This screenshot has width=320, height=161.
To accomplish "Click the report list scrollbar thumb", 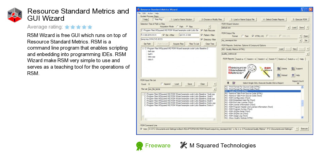I will click(302, 103).
